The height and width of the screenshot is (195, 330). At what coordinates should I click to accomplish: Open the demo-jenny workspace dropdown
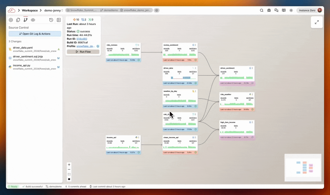(x=54, y=10)
